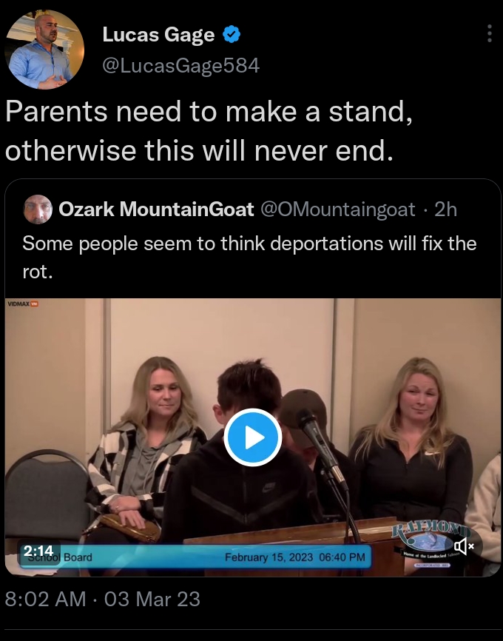
Task: Click the 2h timestamp on the quoted tweet
Action: point(445,209)
